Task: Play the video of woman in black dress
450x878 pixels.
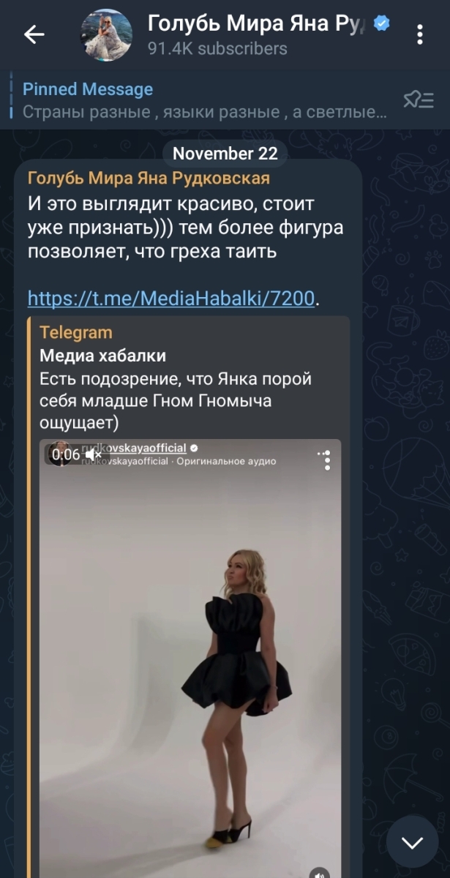Action: (190, 658)
